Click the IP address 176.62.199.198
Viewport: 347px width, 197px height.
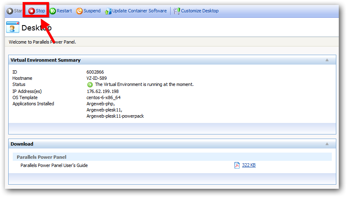[103, 91]
